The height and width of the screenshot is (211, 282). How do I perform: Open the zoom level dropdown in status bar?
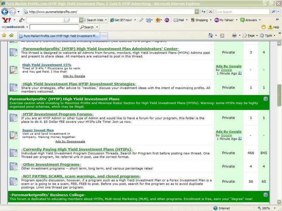click(275, 208)
